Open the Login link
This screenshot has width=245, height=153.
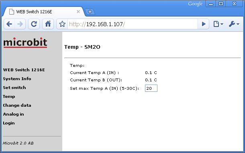(x=9, y=123)
